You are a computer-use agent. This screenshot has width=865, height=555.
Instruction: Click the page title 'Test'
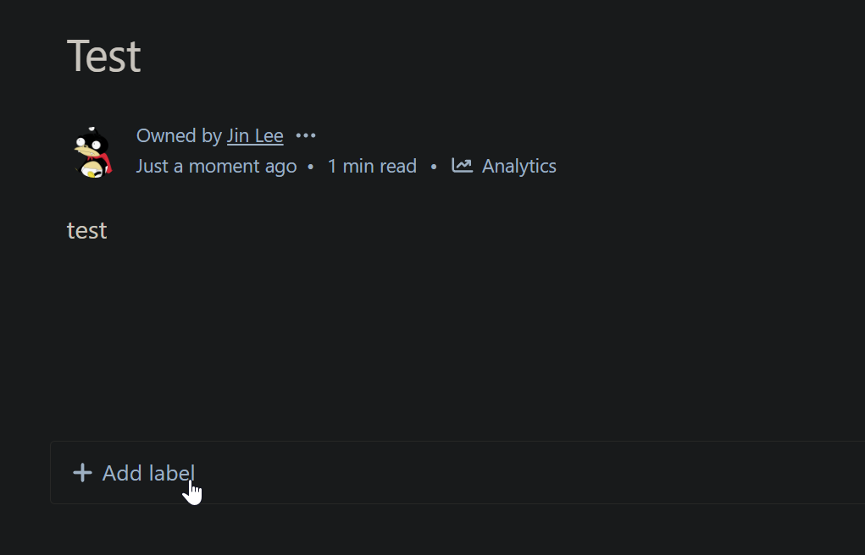(x=103, y=56)
